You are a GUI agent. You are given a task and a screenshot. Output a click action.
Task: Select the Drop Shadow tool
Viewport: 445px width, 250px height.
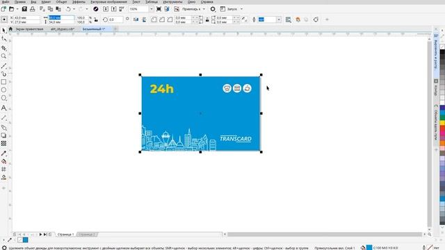pos(3,135)
